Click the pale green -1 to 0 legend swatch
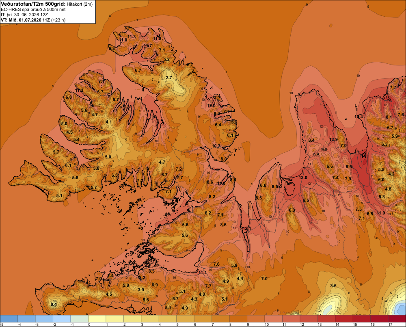Screen dimensions: 406x327 point(80,319)
